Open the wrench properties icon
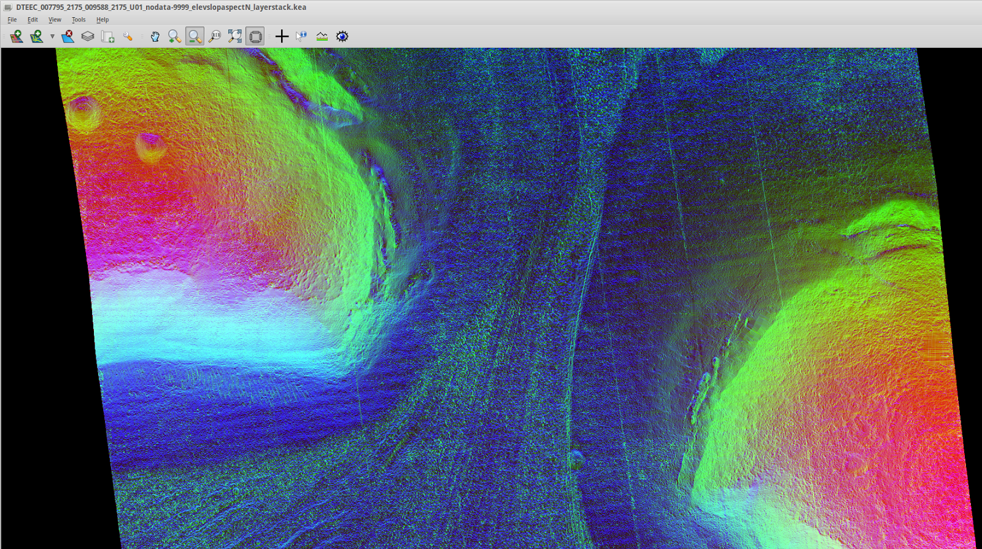The height and width of the screenshot is (549, 982). [x=128, y=37]
